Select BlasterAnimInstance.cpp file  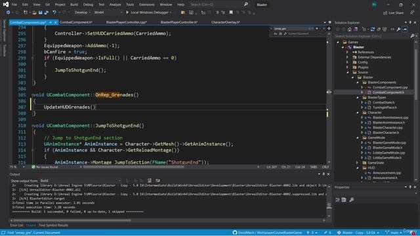pyautogui.click(x=390, y=117)
